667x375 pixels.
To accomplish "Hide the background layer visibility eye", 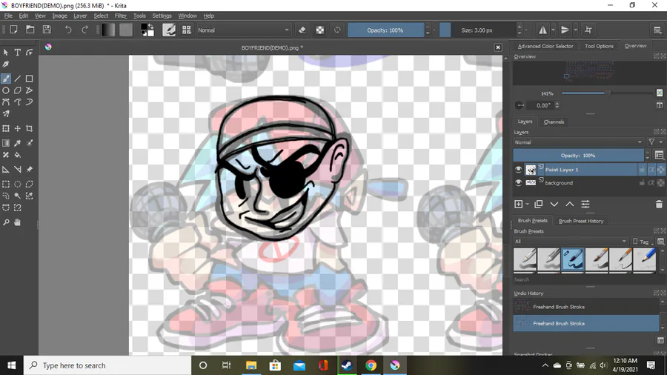I will 518,183.
